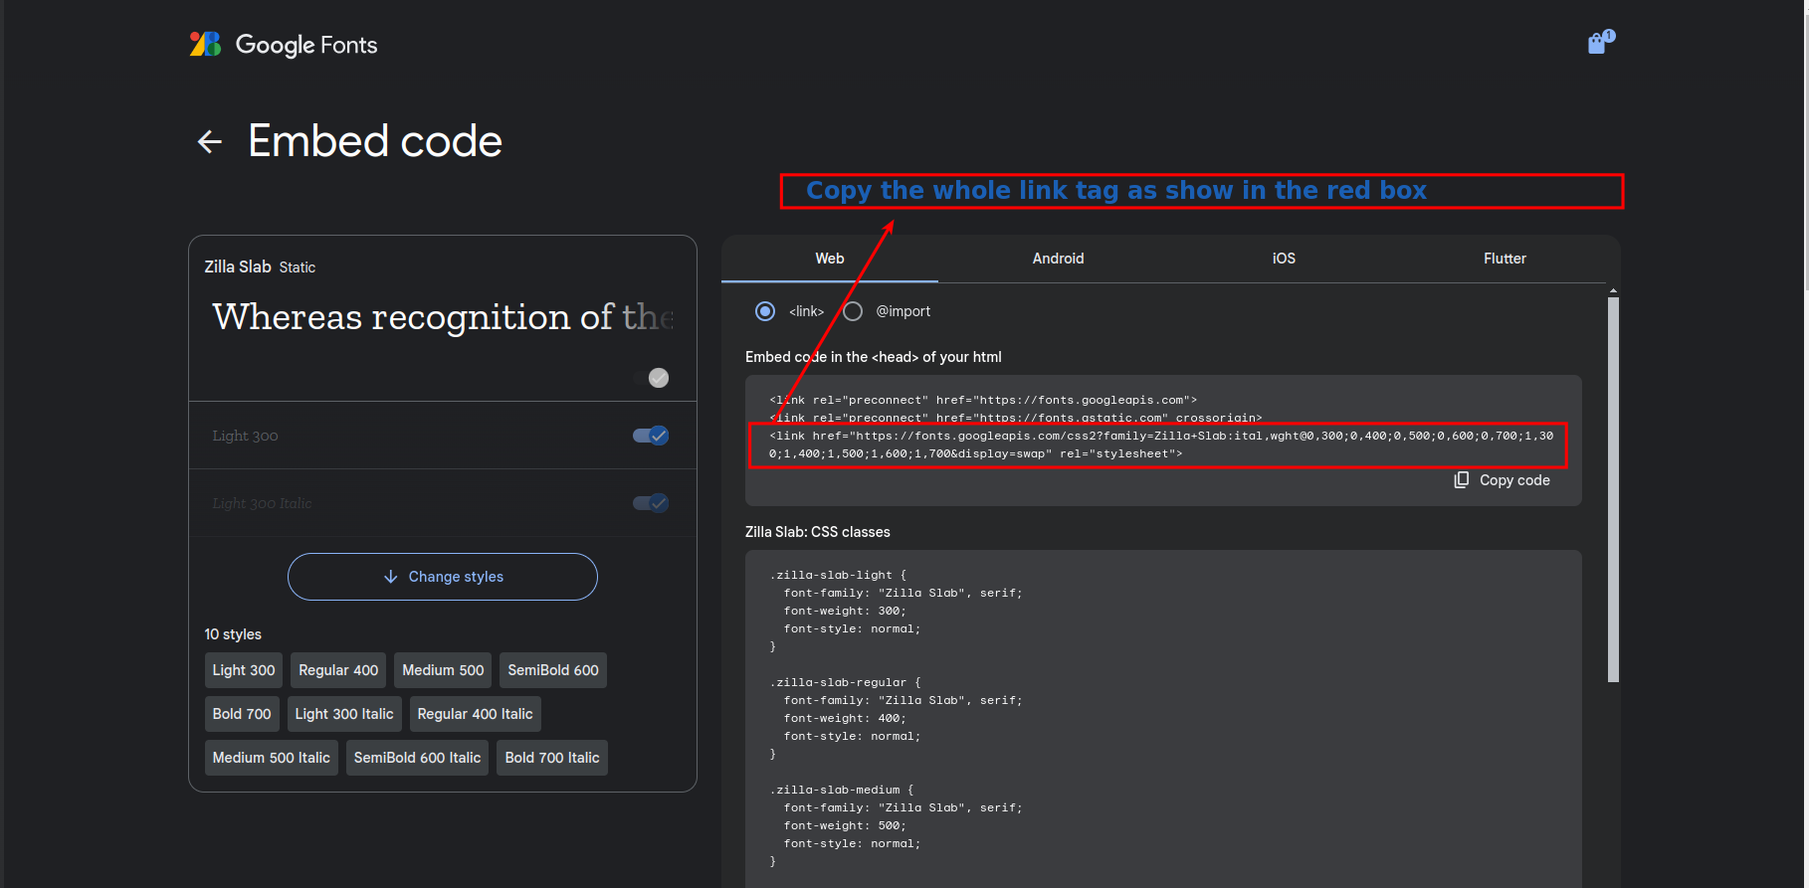Switch to the iOS tab

click(1284, 259)
